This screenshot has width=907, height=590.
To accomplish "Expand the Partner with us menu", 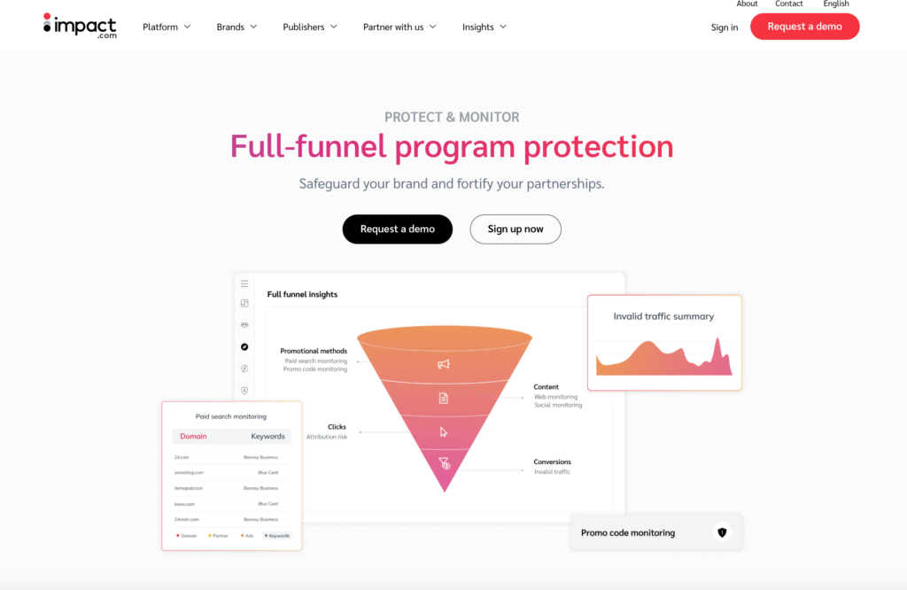I will [x=399, y=27].
